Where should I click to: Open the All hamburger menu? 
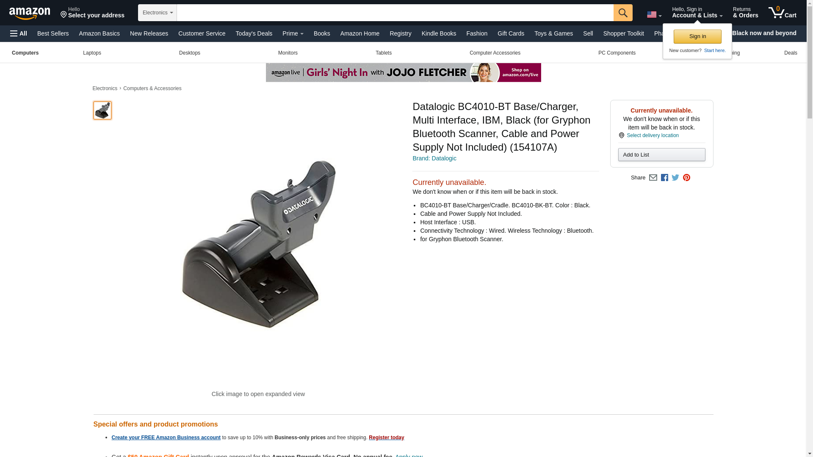click(19, 33)
